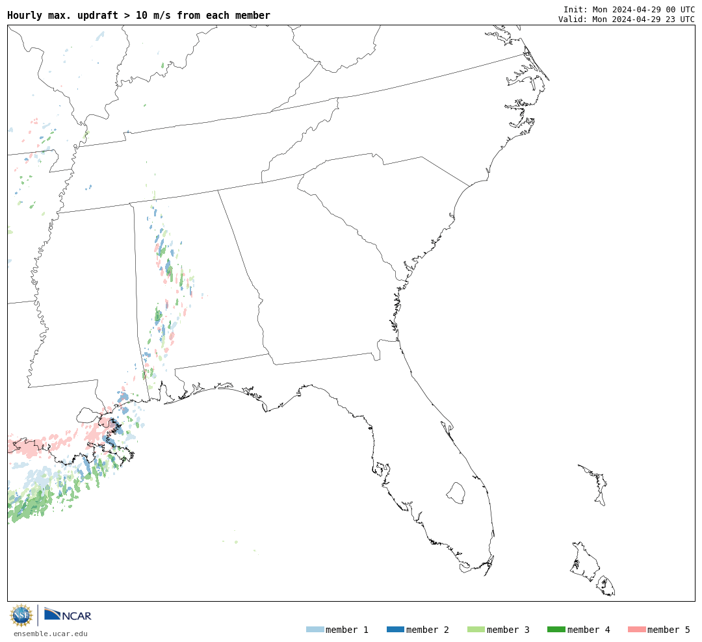This screenshot has width=702, height=642.
Task: Click the member 2 dark blue swatch
Action: pyautogui.click(x=395, y=630)
